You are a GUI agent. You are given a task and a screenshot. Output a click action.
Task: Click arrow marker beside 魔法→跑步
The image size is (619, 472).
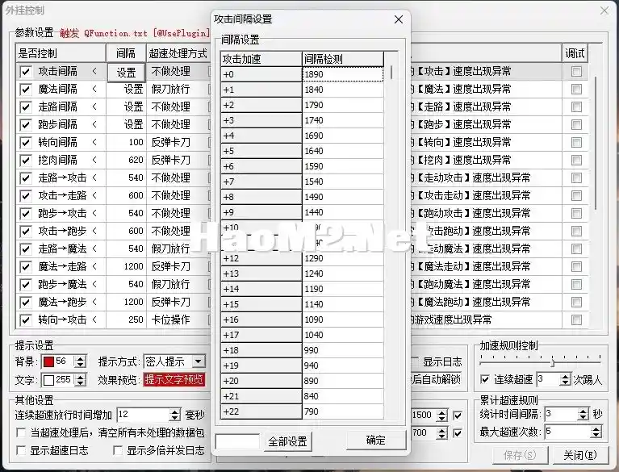(94, 302)
